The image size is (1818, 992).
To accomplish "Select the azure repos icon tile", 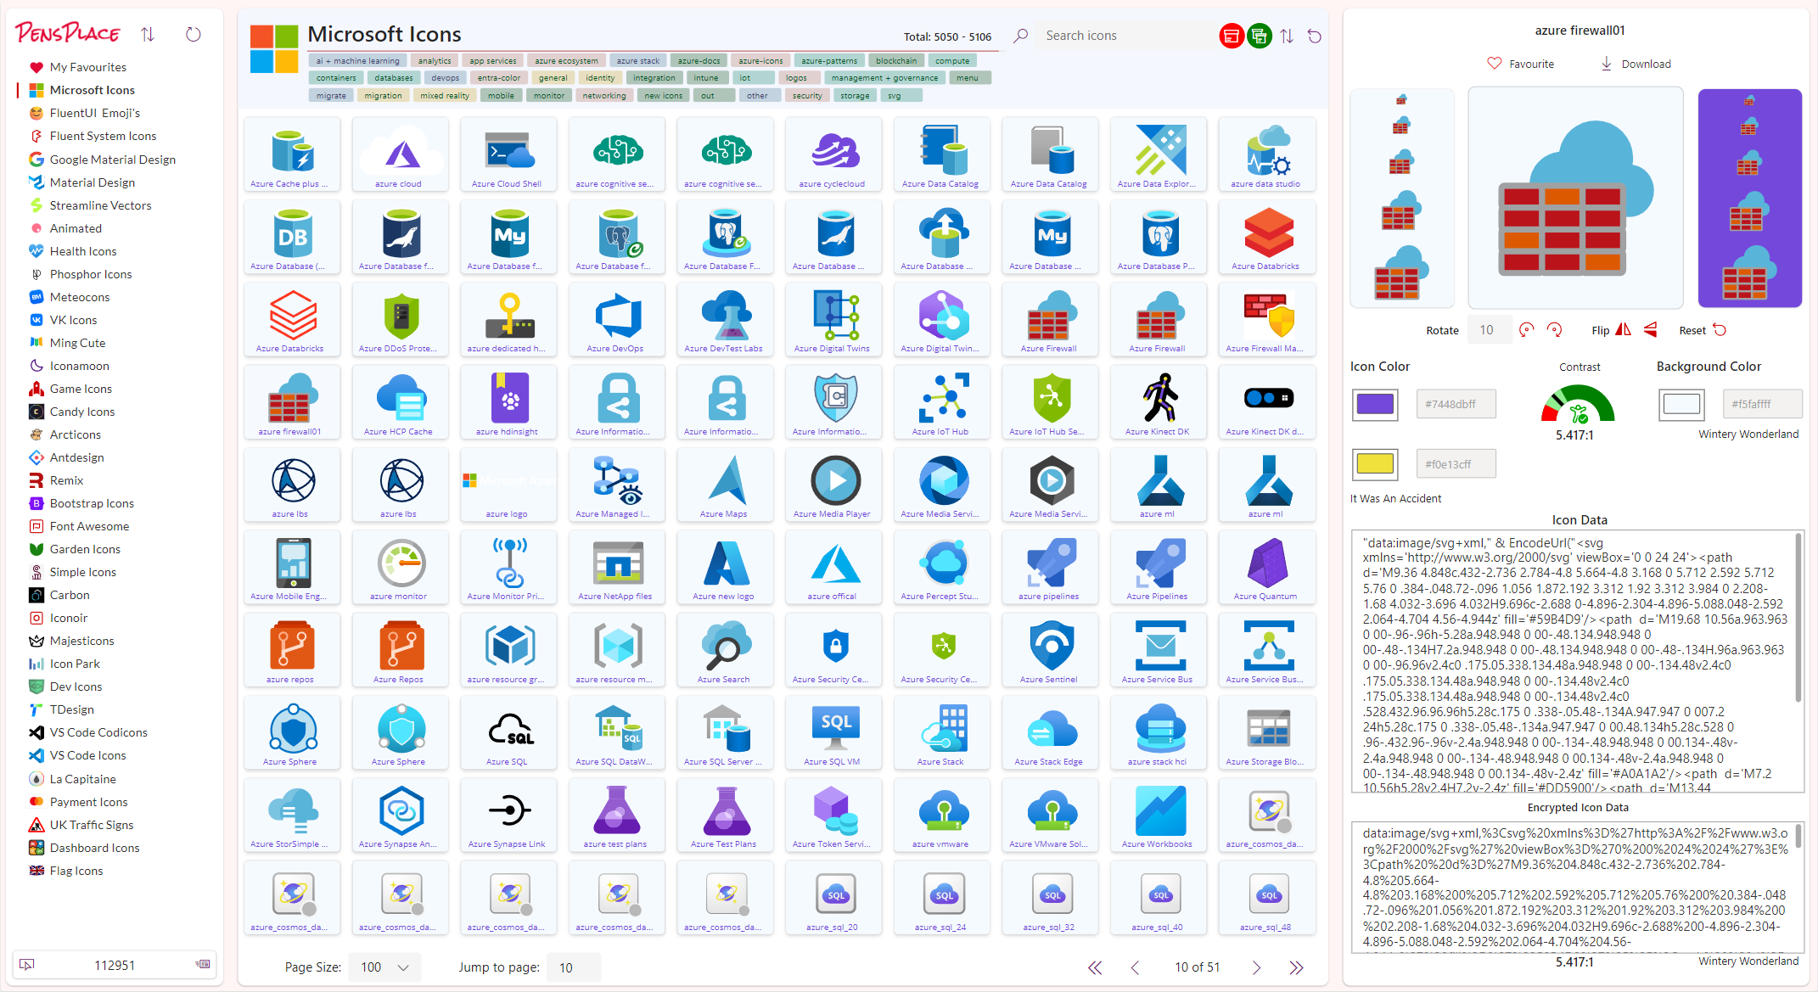I will [x=293, y=651].
